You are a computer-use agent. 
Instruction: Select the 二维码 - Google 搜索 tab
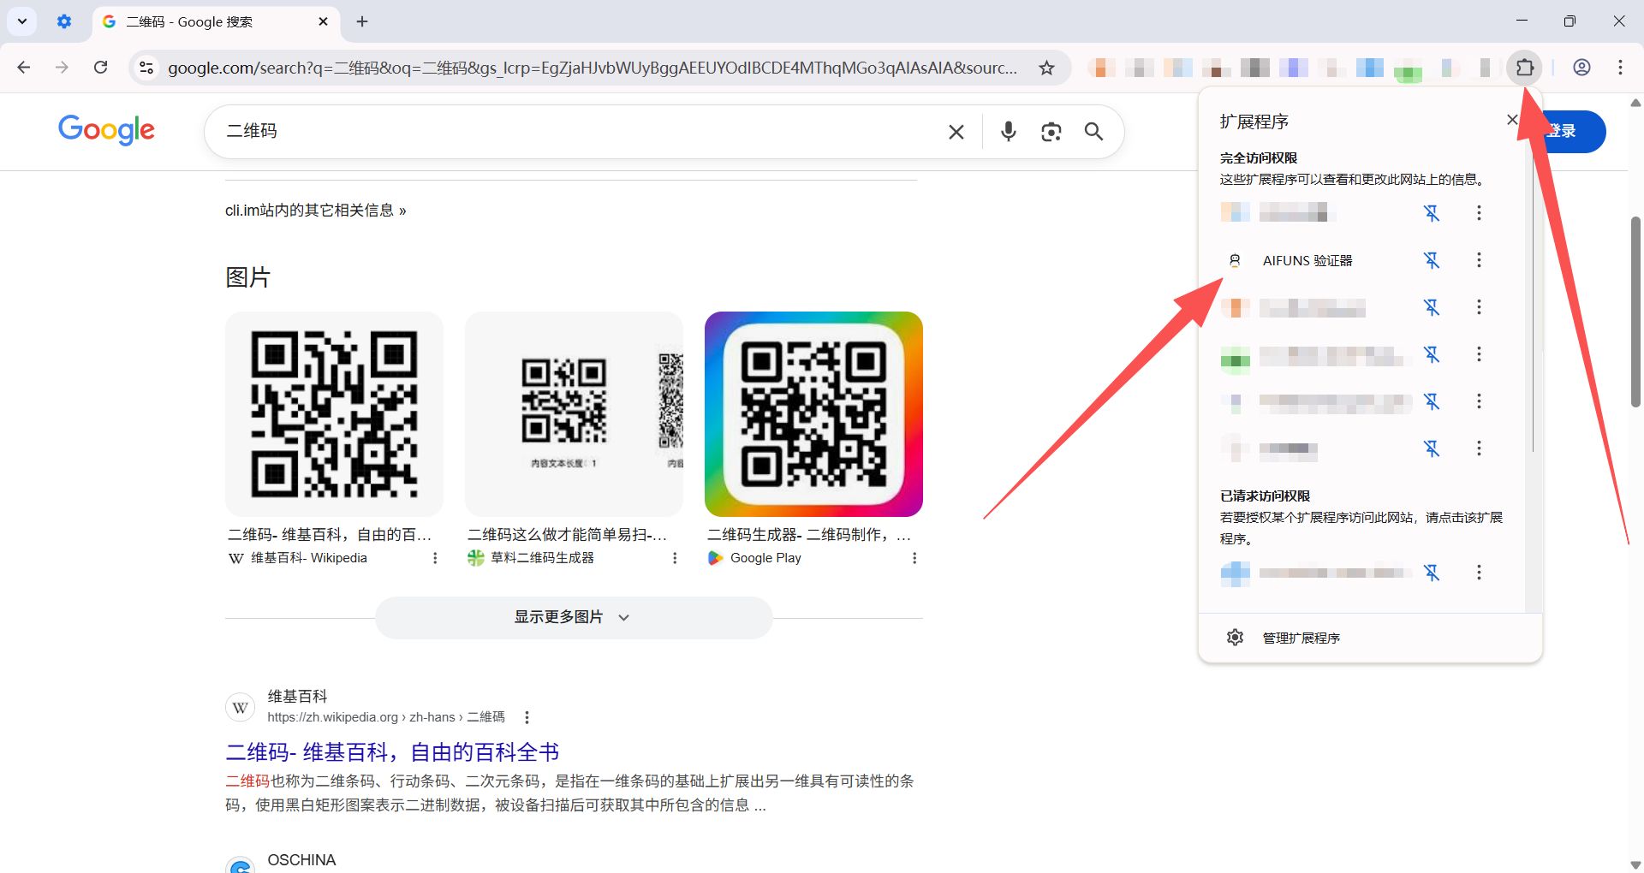216,21
